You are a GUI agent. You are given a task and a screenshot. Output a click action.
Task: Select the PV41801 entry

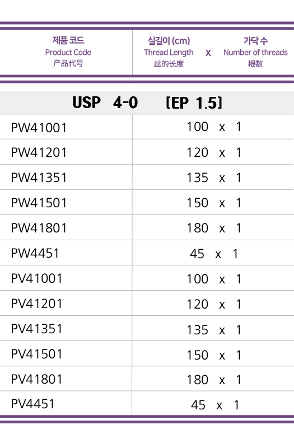[x=36, y=379]
